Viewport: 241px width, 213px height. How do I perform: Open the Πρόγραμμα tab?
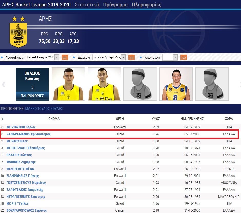[x=115, y=5]
